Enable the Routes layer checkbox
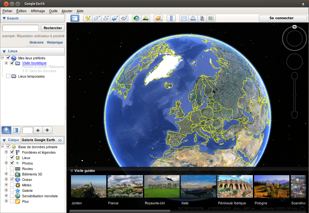The image size is (309, 213). pyautogui.click(x=12, y=169)
